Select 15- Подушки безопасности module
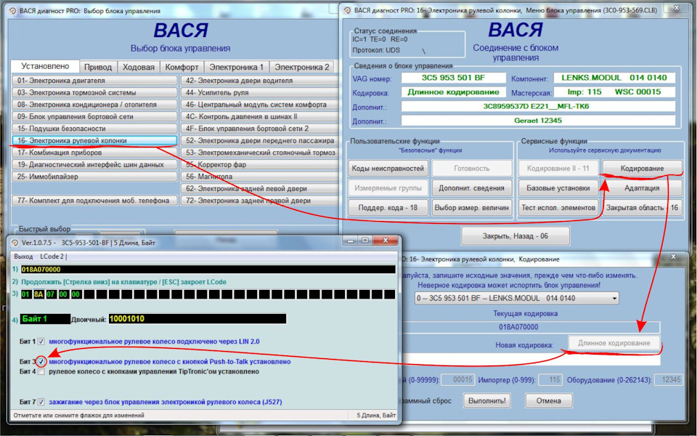 [x=94, y=129]
